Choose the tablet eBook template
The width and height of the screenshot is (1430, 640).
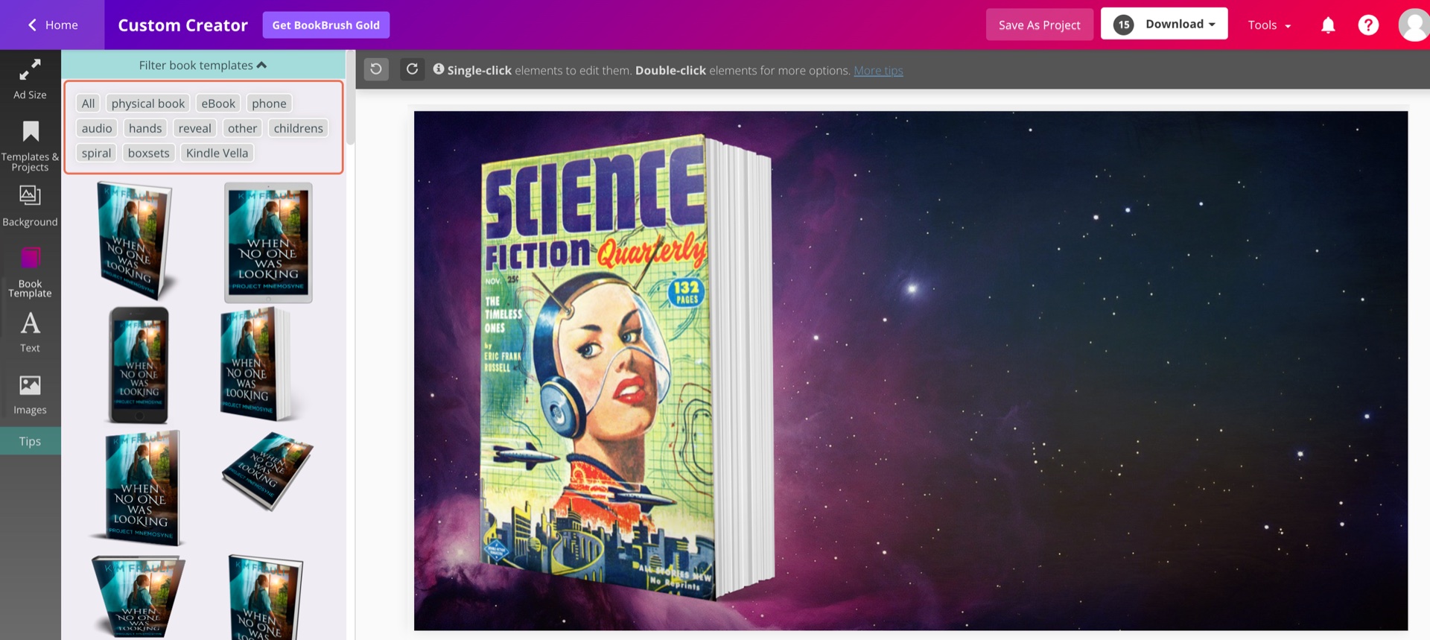point(268,243)
